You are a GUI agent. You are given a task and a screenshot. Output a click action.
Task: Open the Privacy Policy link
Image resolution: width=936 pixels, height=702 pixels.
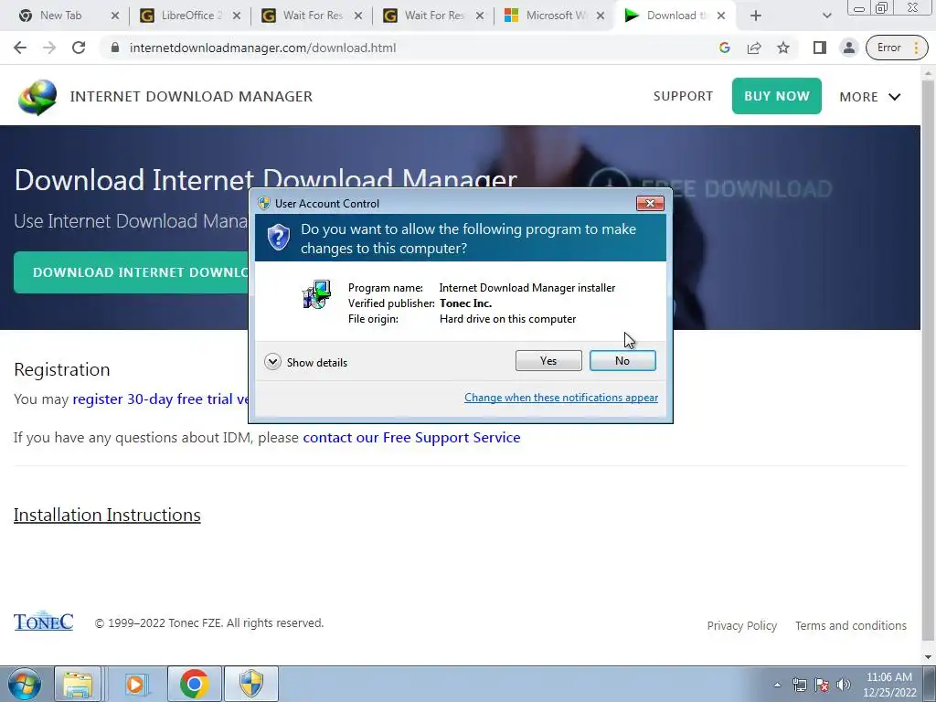pos(742,625)
